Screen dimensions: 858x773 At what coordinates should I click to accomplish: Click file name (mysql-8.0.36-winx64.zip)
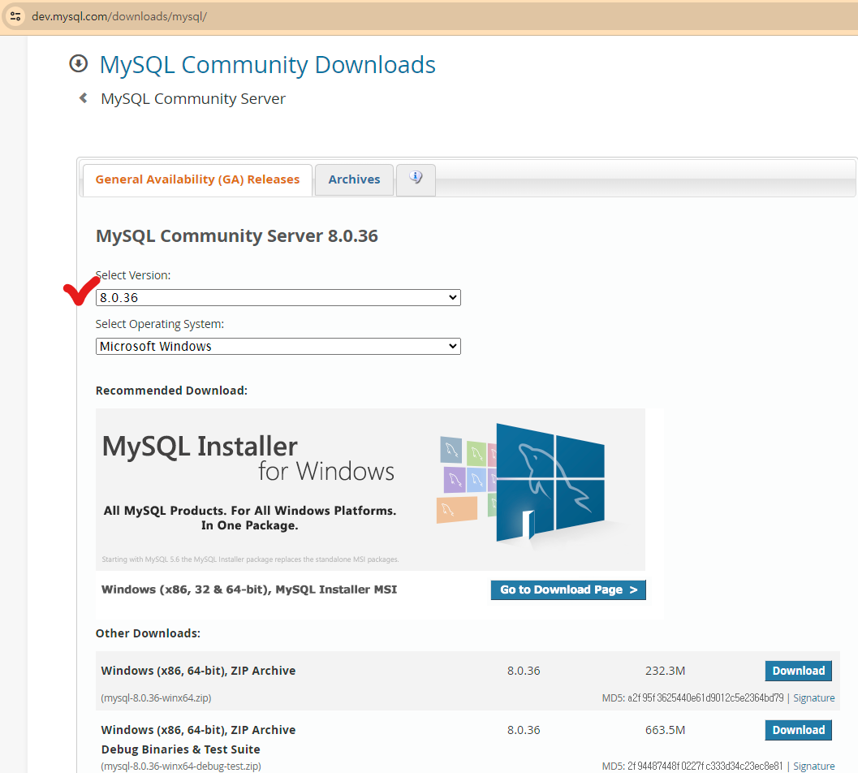pyautogui.click(x=156, y=698)
